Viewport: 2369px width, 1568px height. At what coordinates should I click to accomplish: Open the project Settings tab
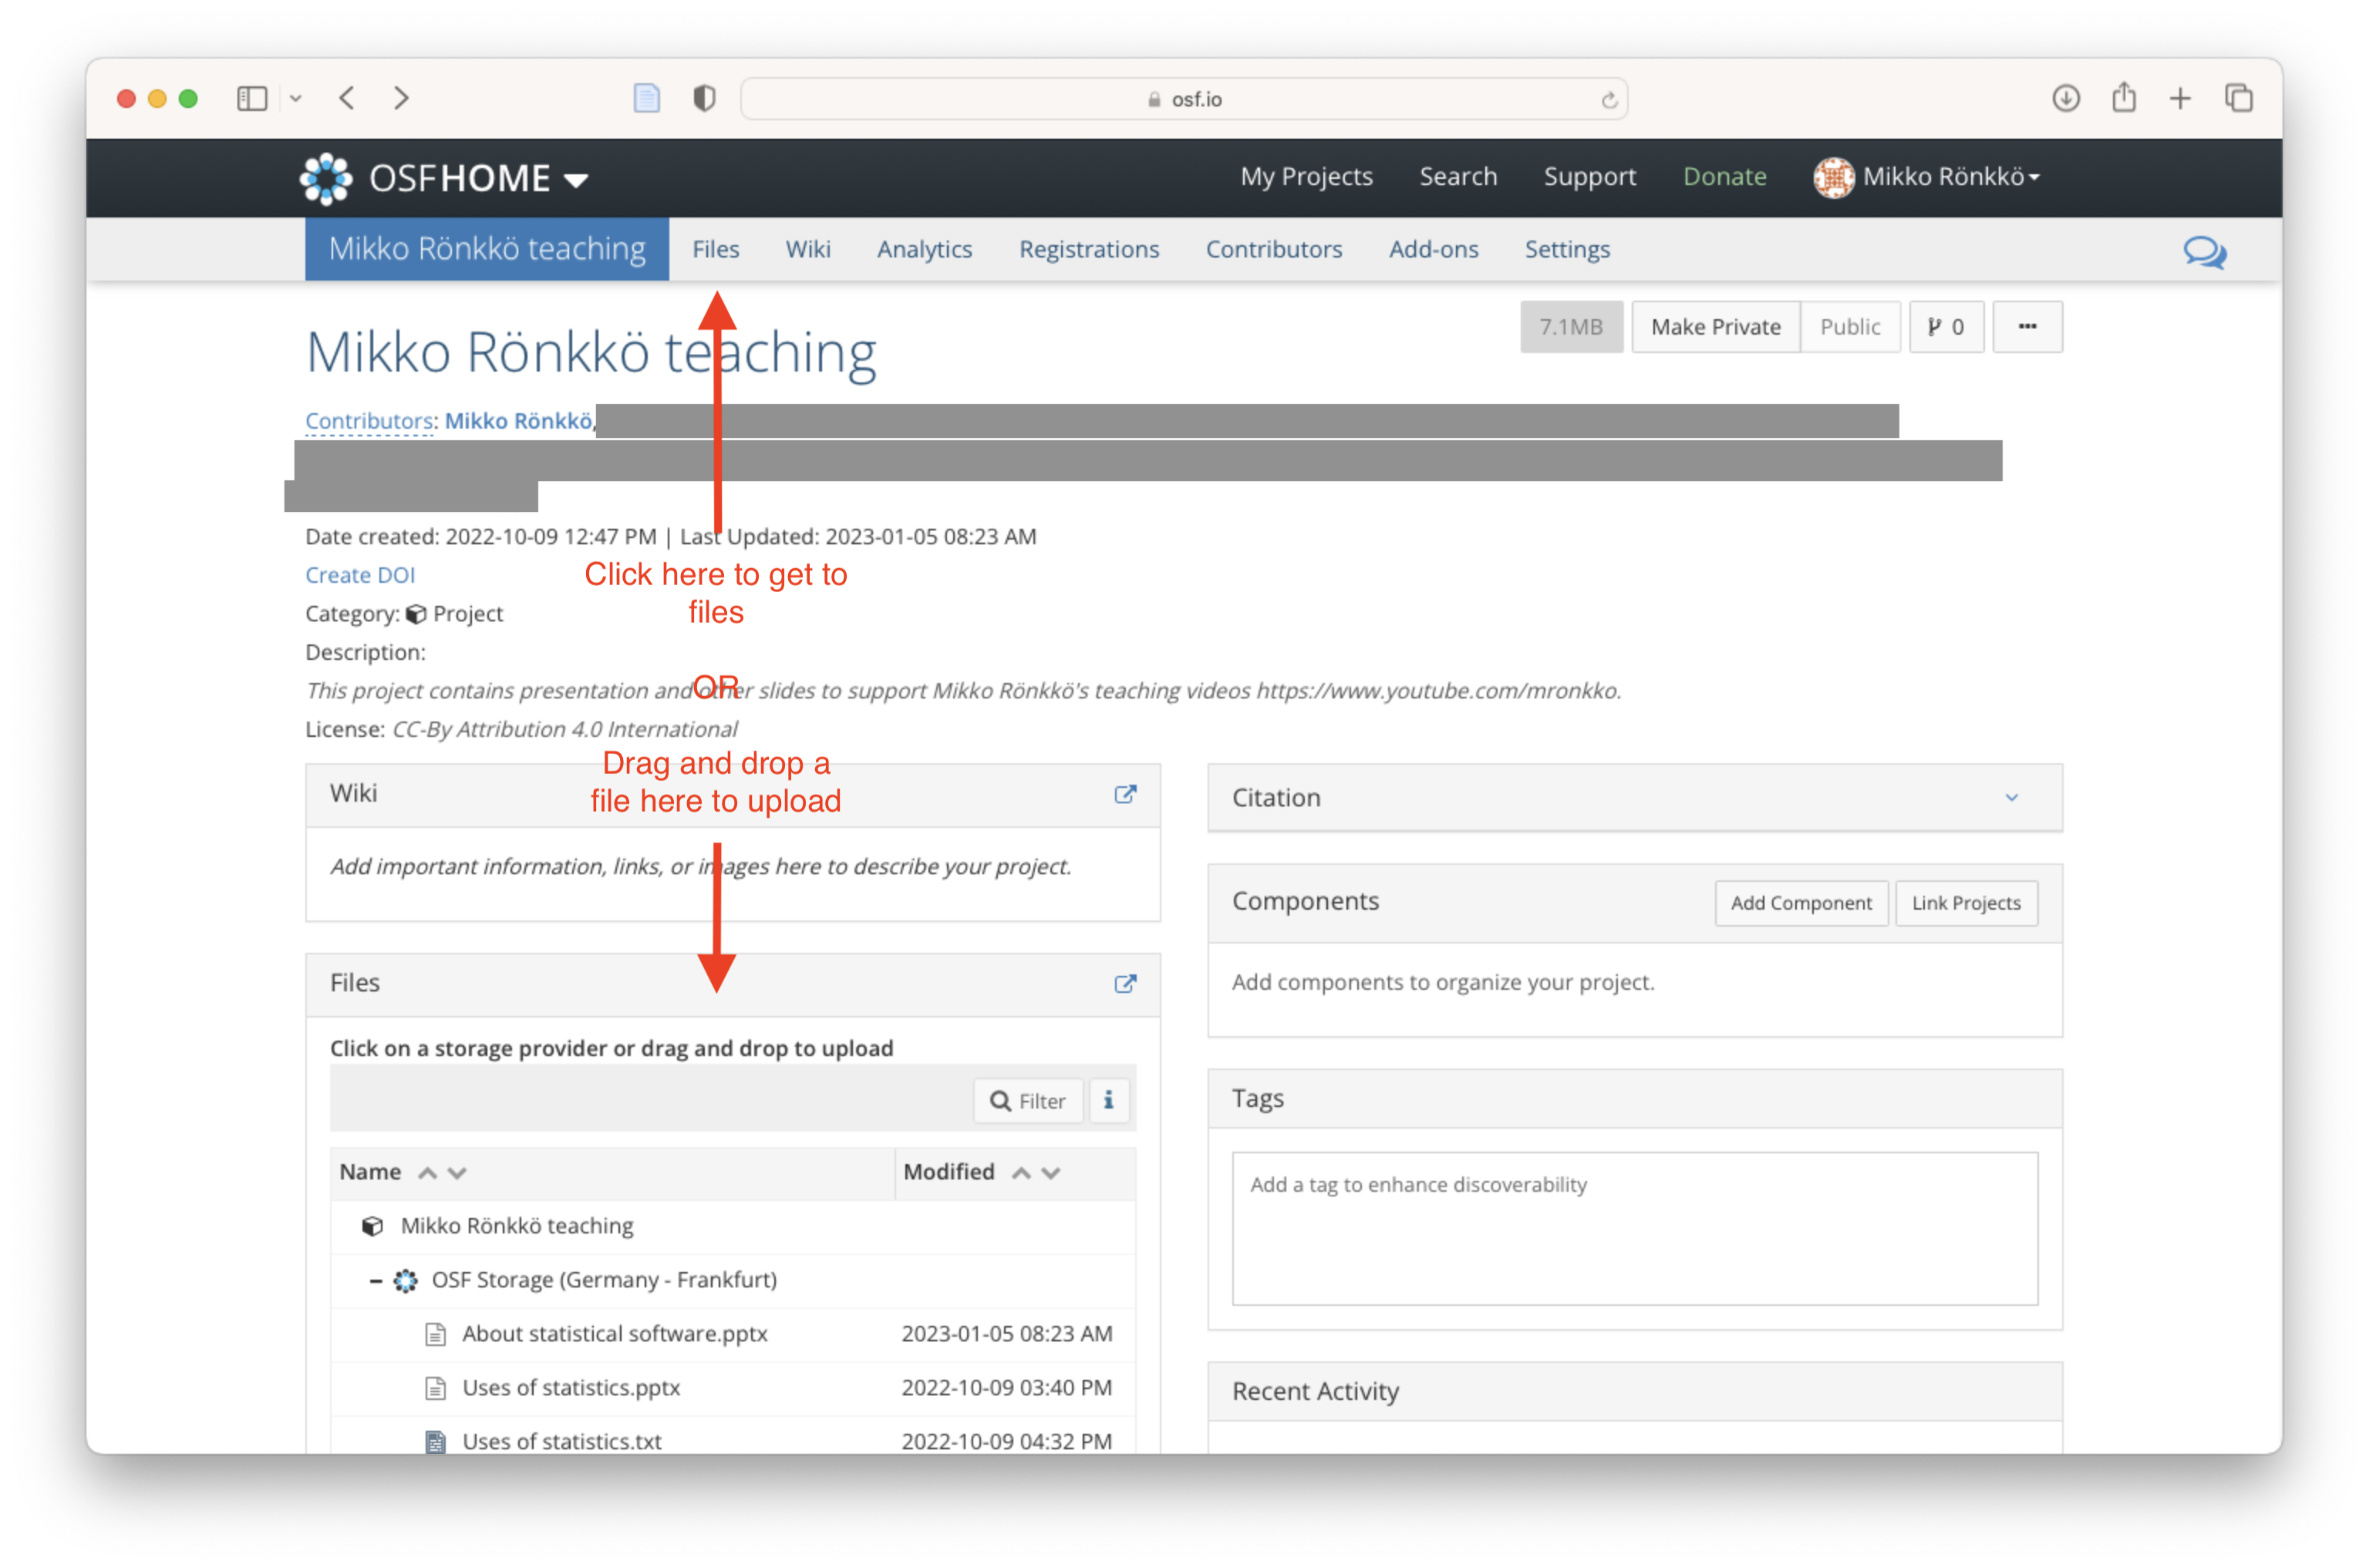point(1567,249)
